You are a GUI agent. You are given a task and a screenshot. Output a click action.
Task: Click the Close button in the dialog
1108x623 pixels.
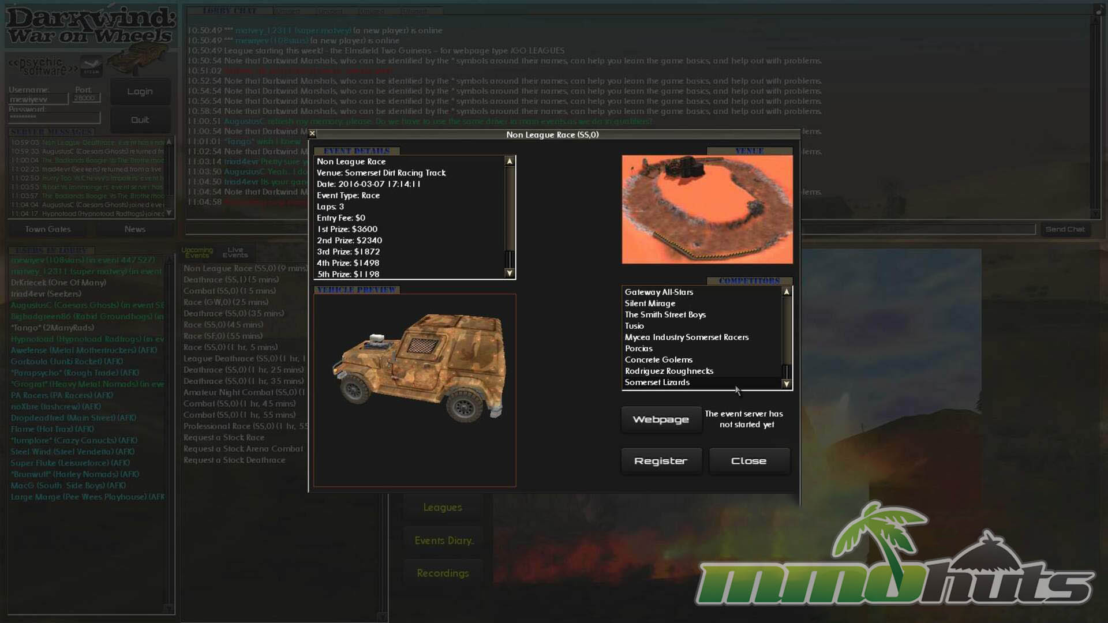pyautogui.click(x=748, y=461)
